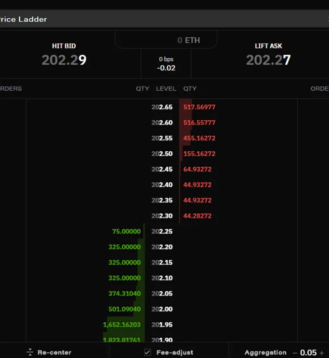Viewport: 329px width, 358px height.
Task: Click the LEVEL column header
Action: pyautogui.click(x=166, y=89)
